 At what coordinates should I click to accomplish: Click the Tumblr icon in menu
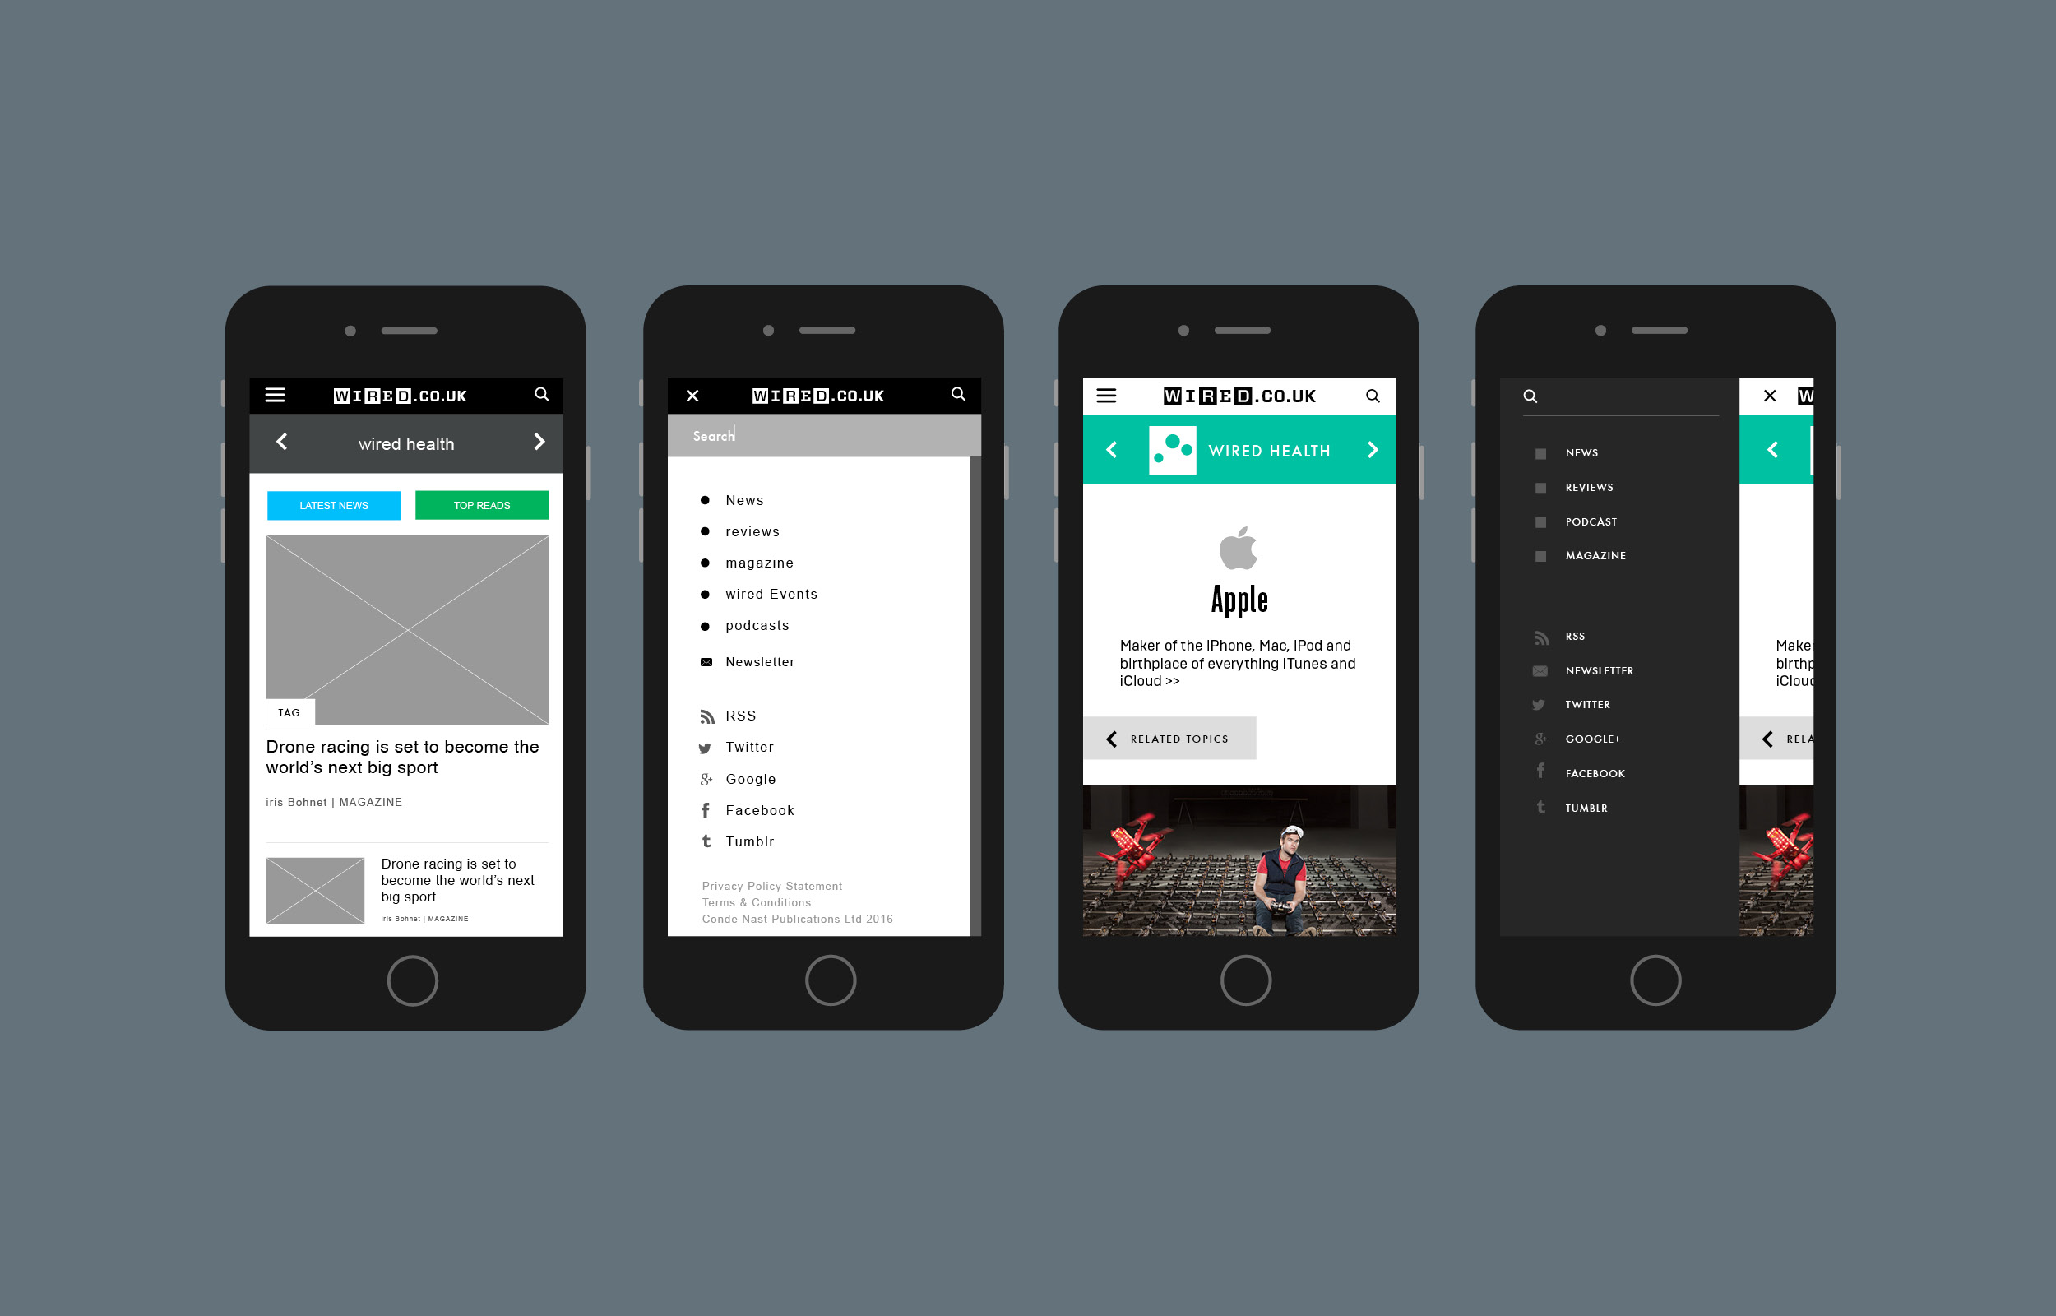pyautogui.click(x=706, y=840)
